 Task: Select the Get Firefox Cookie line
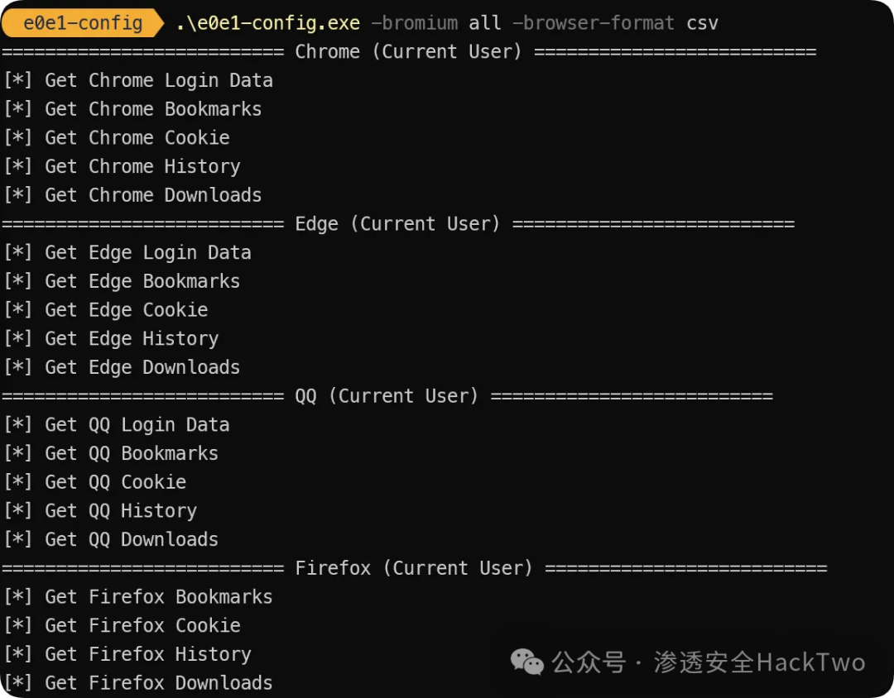[x=122, y=625]
